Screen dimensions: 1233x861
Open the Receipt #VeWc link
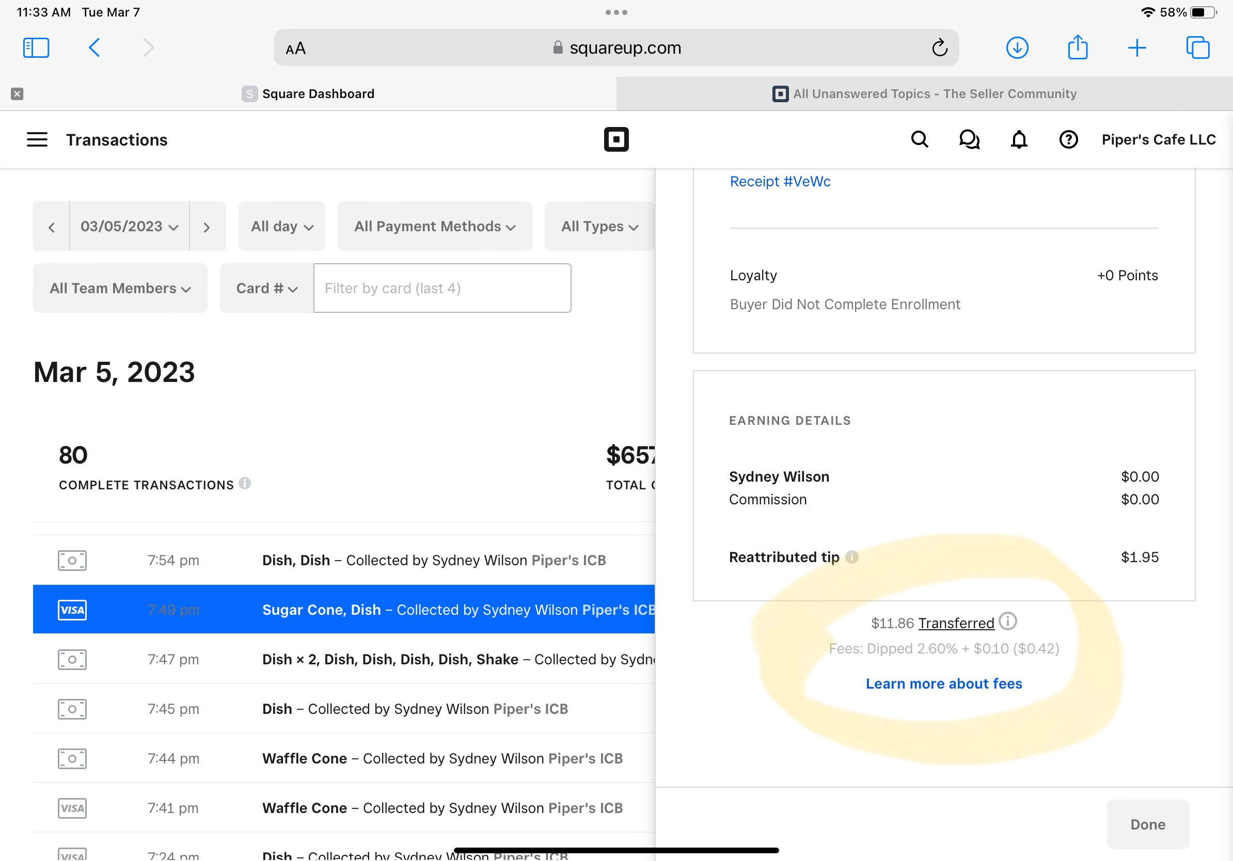click(x=780, y=181)
